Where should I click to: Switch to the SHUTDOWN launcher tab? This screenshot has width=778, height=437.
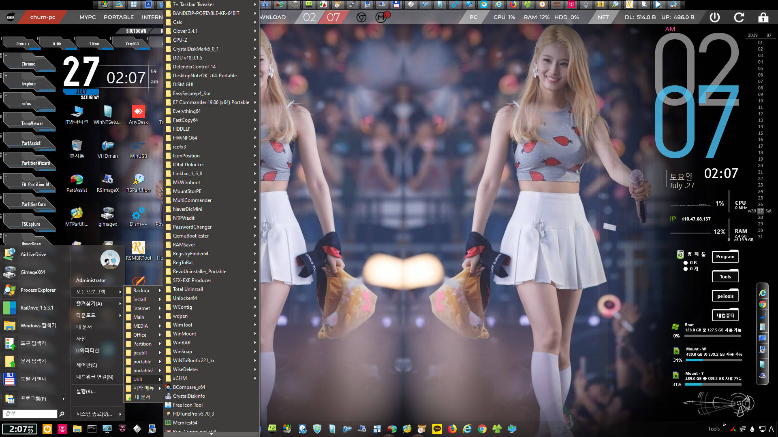[x=136, y=31]
